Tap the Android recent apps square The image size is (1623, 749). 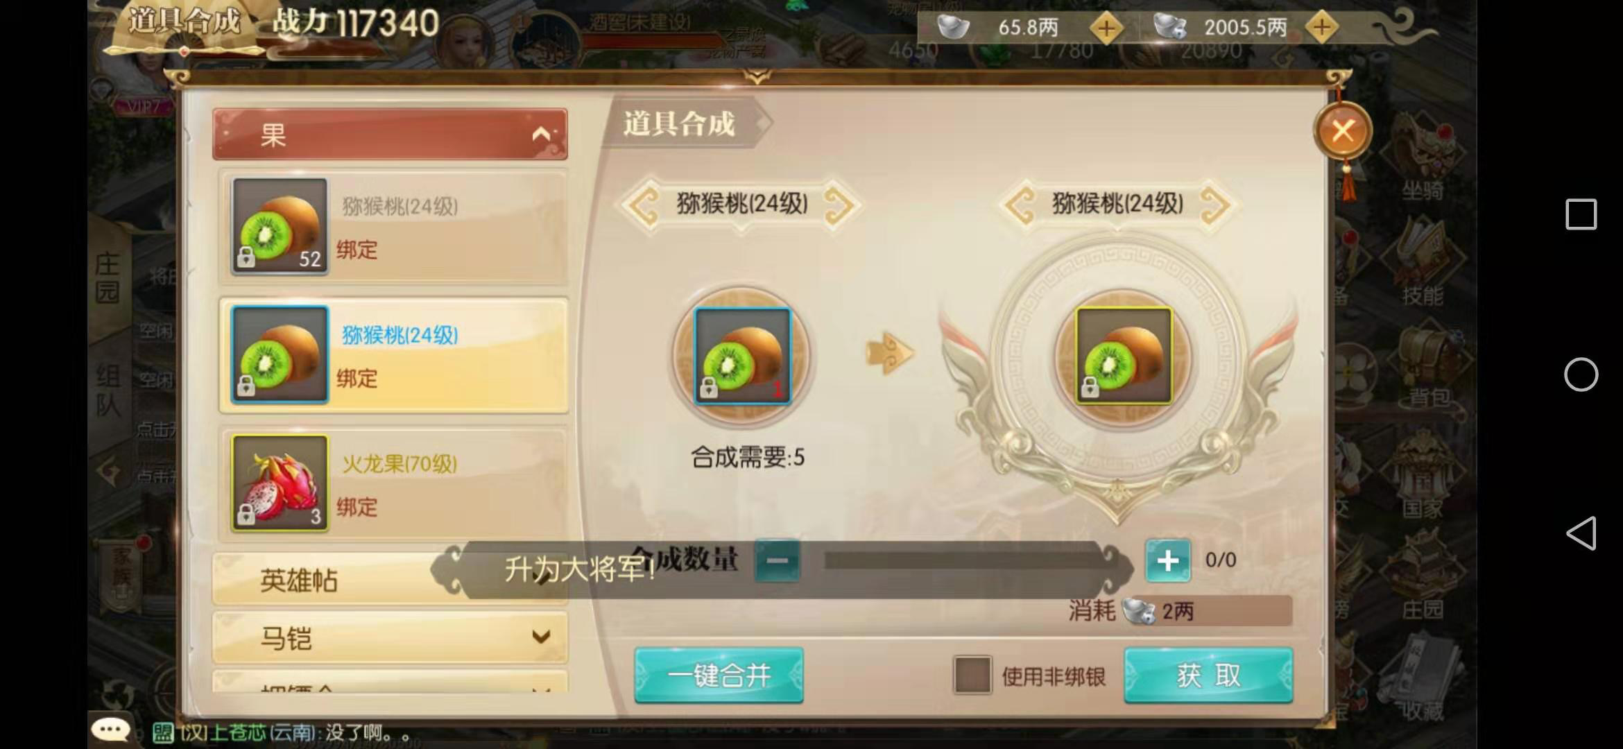point(1581,214)
